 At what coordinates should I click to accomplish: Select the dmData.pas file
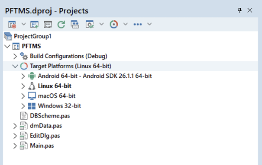coord(46,126)
